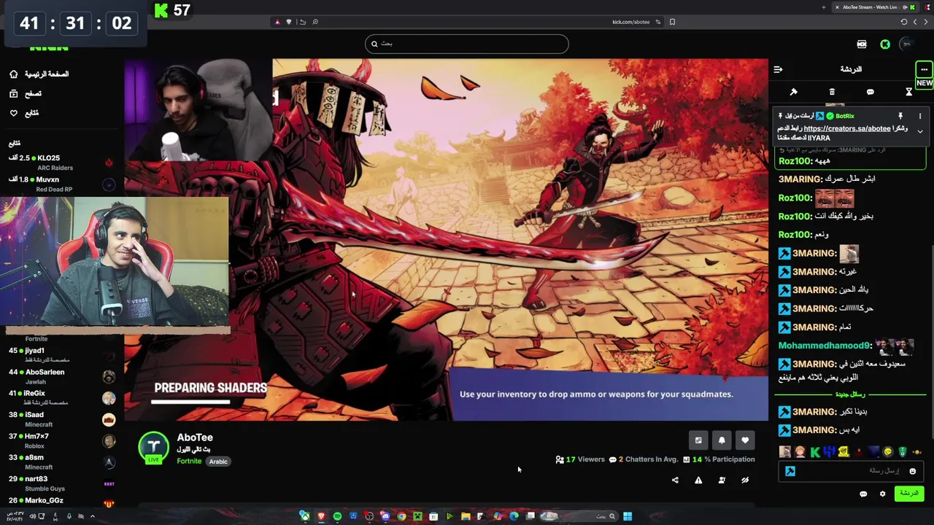
Task: Toggle the notification bell for AboTee
Action: pyautogui.click(x=722, y=440)
